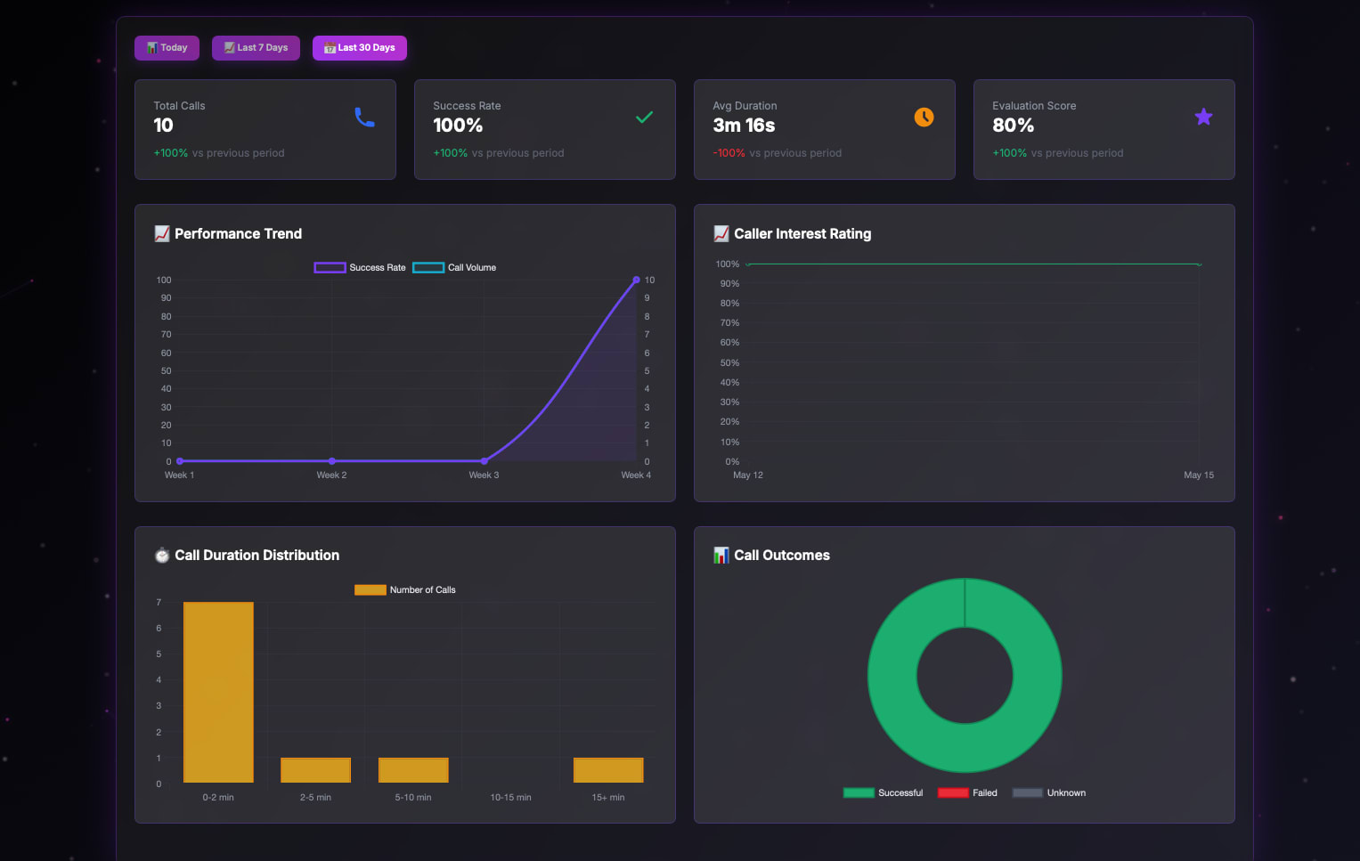Click the Week 3 data point on trend chart
This screenshot has width=1360, height=861.
pyautogui.click(x=484, y=461)
